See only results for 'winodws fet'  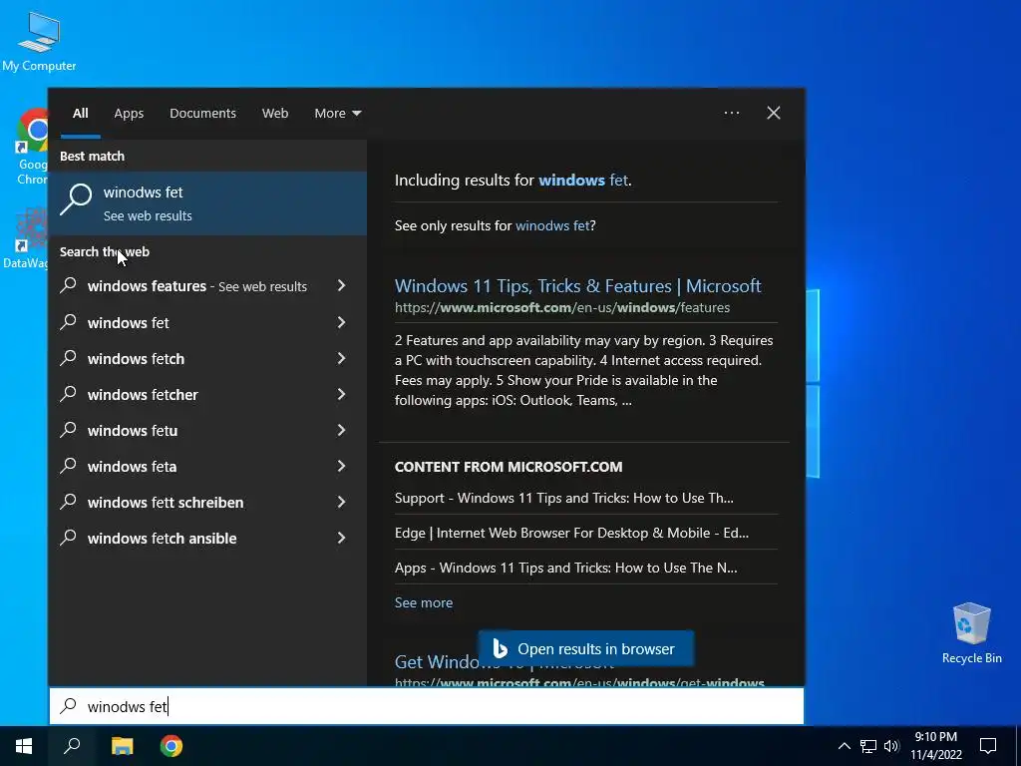click(x=552, y=225)
